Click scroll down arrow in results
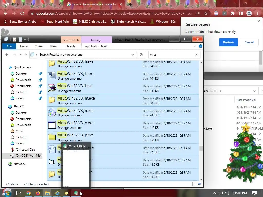The height and width of the screenshot is (197, 263). (x=201, y=179)
